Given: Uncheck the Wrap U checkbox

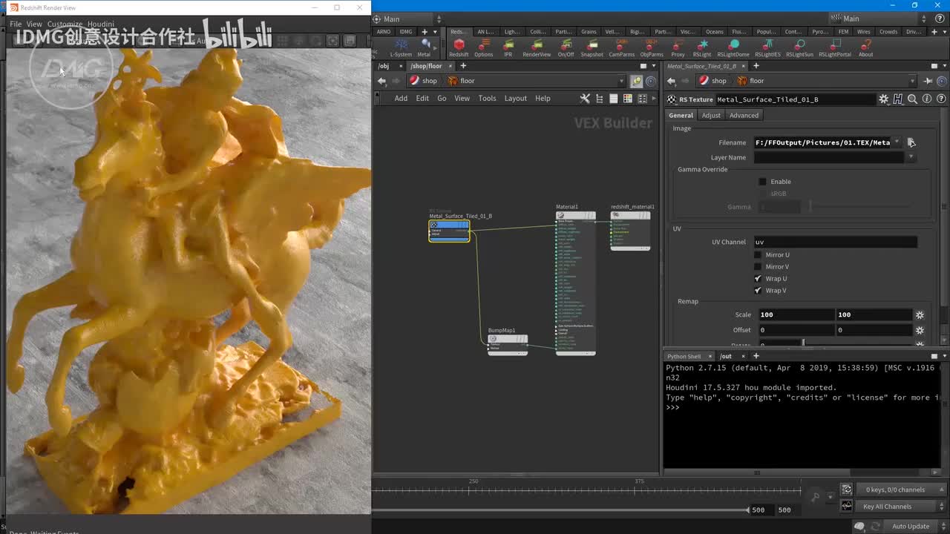Looking at the screenshot, I should pos(758,279).
